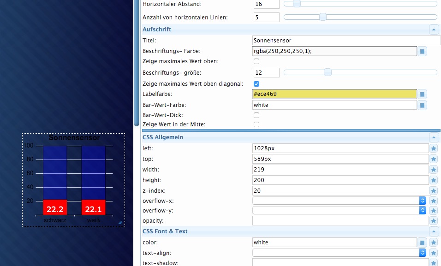Open color picker for Labelfarbe

point(422,94)
